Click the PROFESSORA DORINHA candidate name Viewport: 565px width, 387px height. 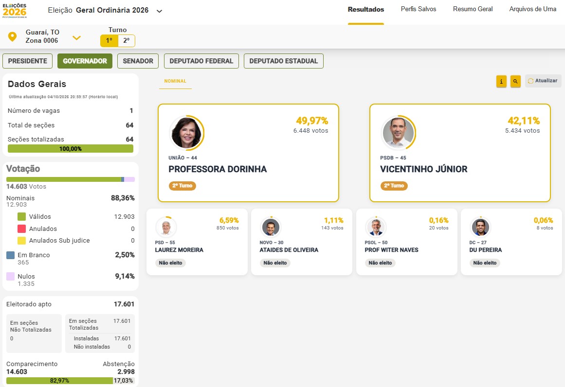click(218, 169)
